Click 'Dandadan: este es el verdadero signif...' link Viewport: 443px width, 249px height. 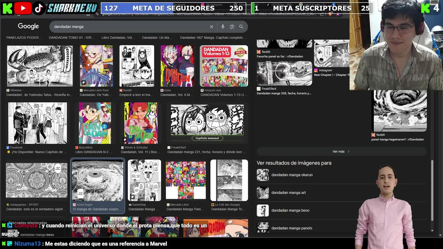click(x=36, y=209)
